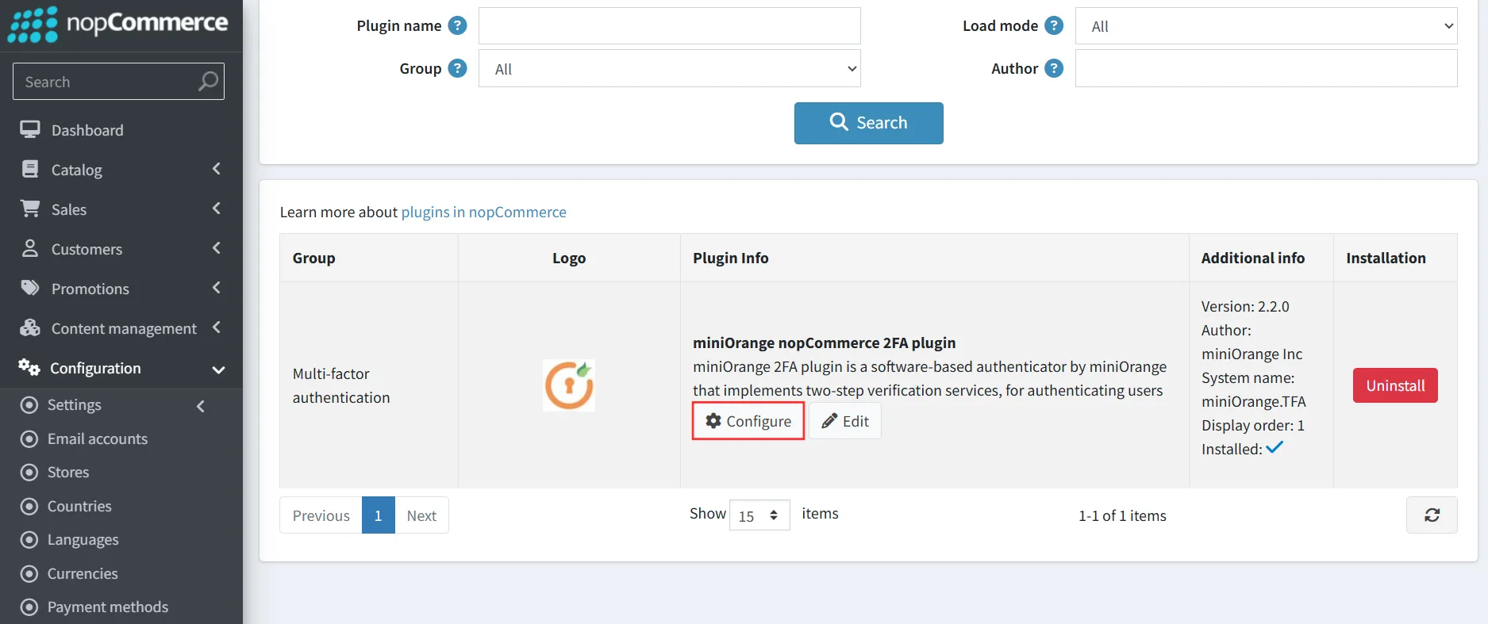Expand the Content management chevron
Viewport: 1488px width, 624px height.
217,327
